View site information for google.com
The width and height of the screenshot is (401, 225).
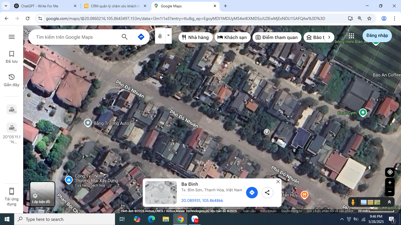coord(41,18)
